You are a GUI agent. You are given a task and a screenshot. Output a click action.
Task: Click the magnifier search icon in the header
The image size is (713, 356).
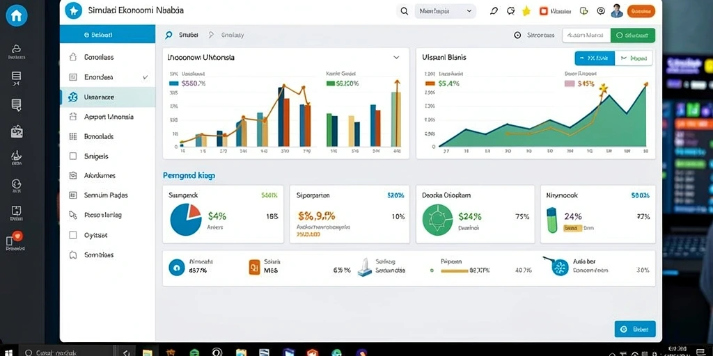[x=404, y=11]
